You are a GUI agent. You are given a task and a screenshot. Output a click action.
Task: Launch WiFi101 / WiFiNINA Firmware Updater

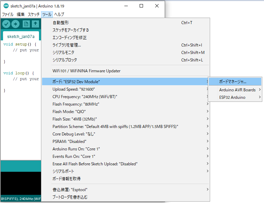coord(126,71)
